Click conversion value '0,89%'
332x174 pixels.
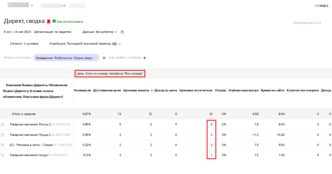(87, 124)
